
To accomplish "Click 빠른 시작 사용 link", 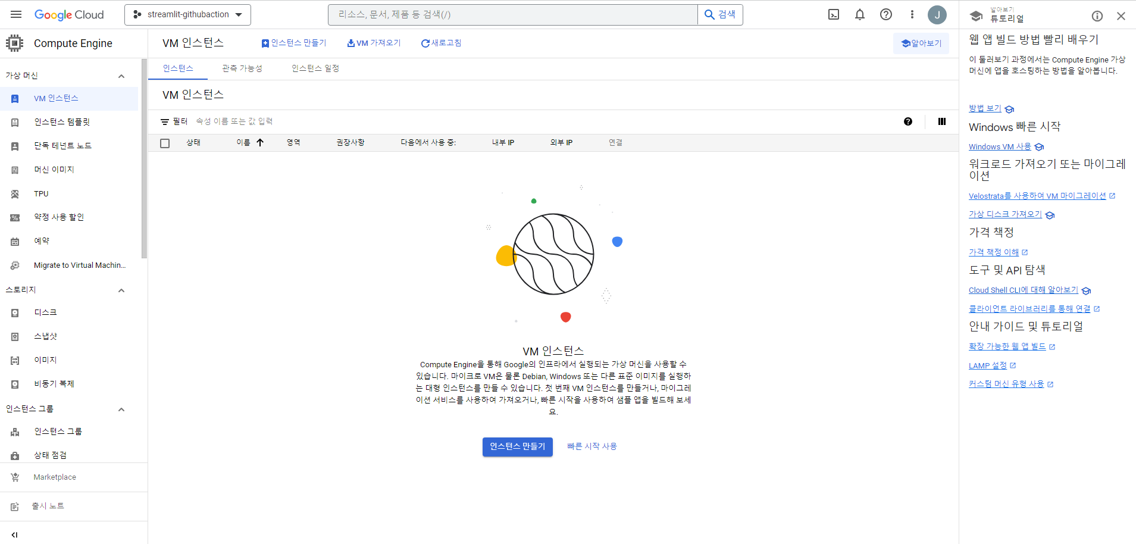I will pyautogui.click(x=592, y=446).
